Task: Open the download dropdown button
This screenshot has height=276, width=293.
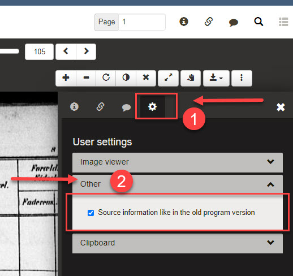Action: [x=216, y=78]
